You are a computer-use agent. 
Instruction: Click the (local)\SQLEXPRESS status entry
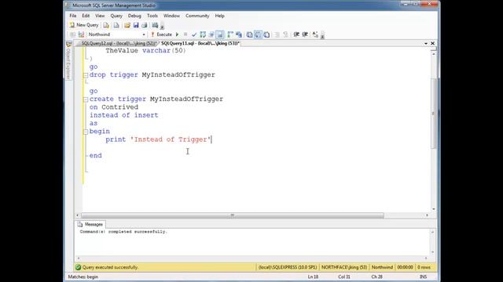pyautogui.click(x=288, y=267)
